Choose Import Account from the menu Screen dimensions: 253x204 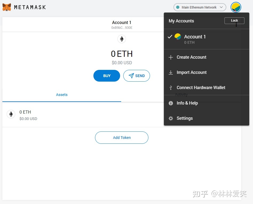click(x=206, y=73)
